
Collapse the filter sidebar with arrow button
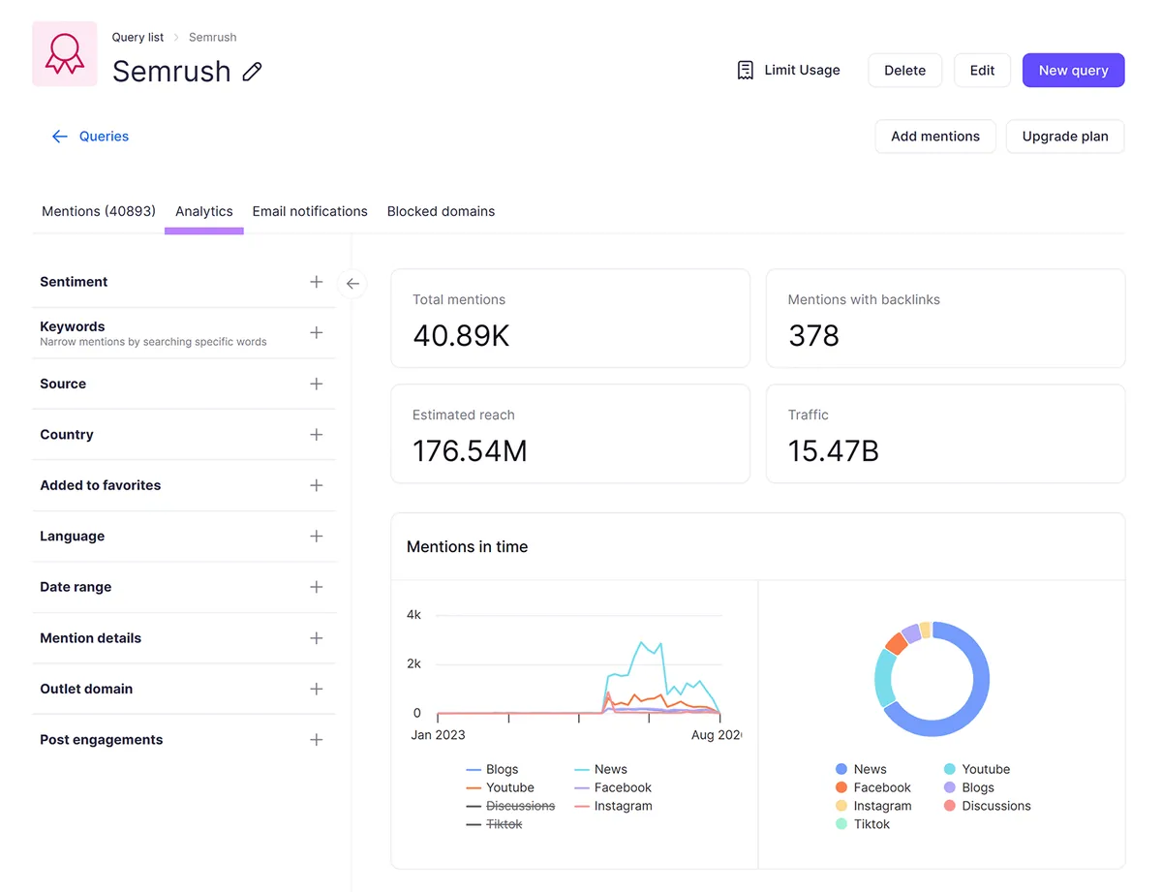(x=352, y=284)
